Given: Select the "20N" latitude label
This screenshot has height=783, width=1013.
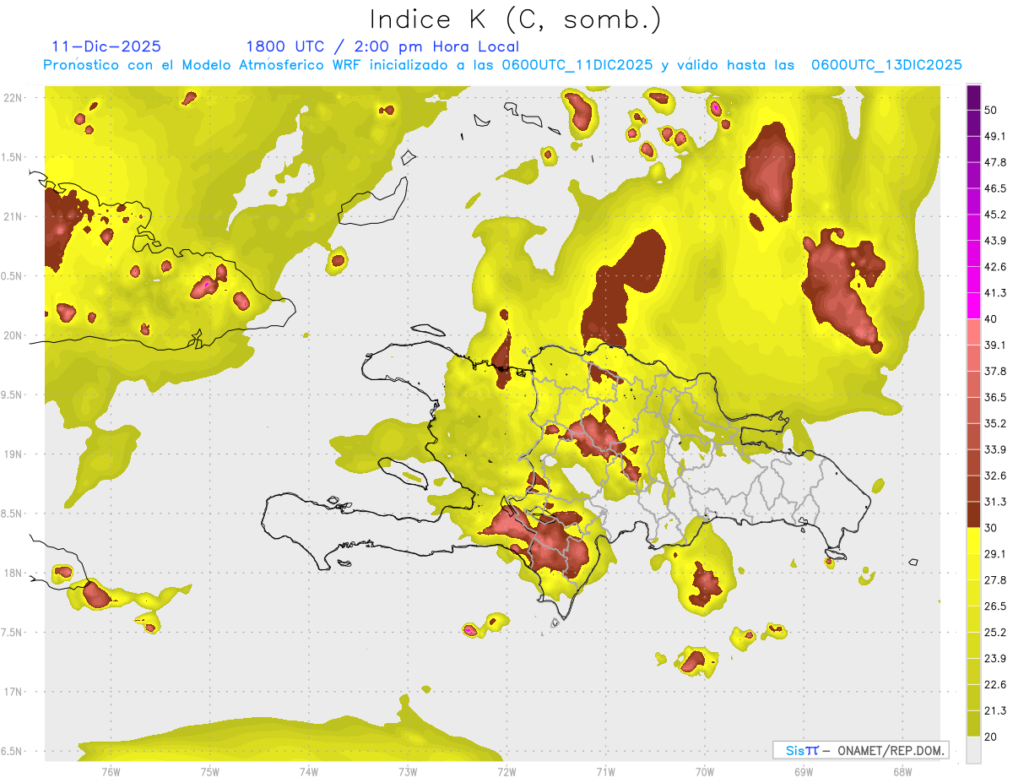Looking at the screenshot, I should click(13, 335).
